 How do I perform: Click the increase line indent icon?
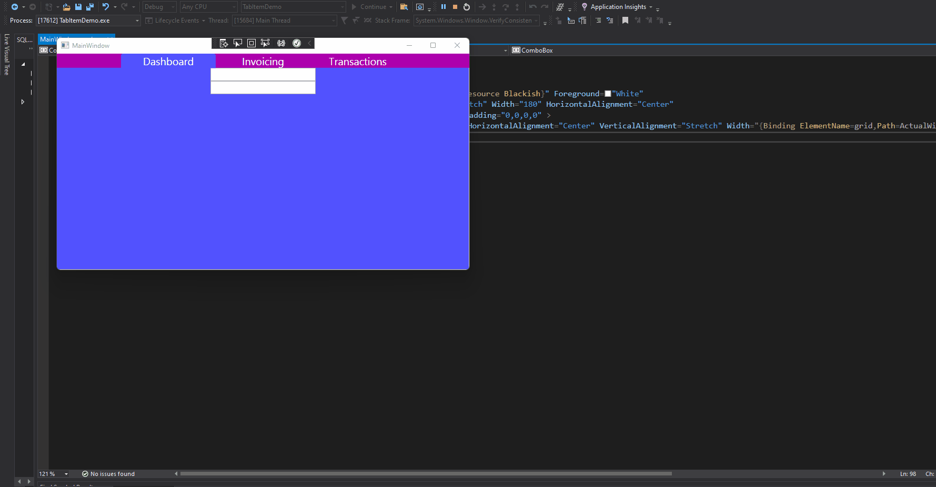tap(598, 21)
